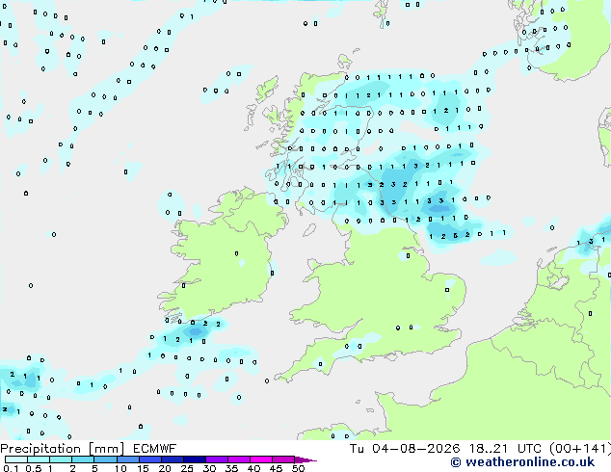Viewport: 611px width, 472px height.
Task: Click the weatheronline.co.uk copyright link
Action: (522, 462)
